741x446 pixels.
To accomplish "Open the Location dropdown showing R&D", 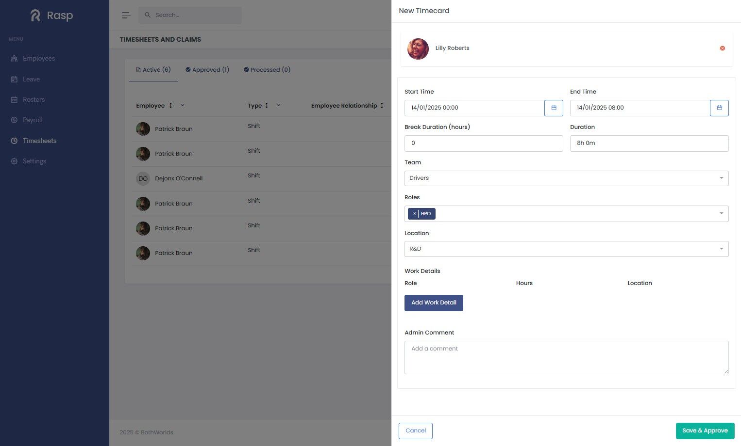I will 566,249.
